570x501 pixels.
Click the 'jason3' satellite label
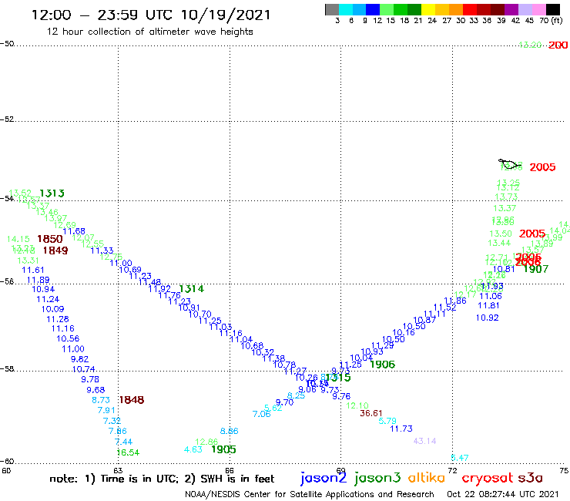[377, 478]
